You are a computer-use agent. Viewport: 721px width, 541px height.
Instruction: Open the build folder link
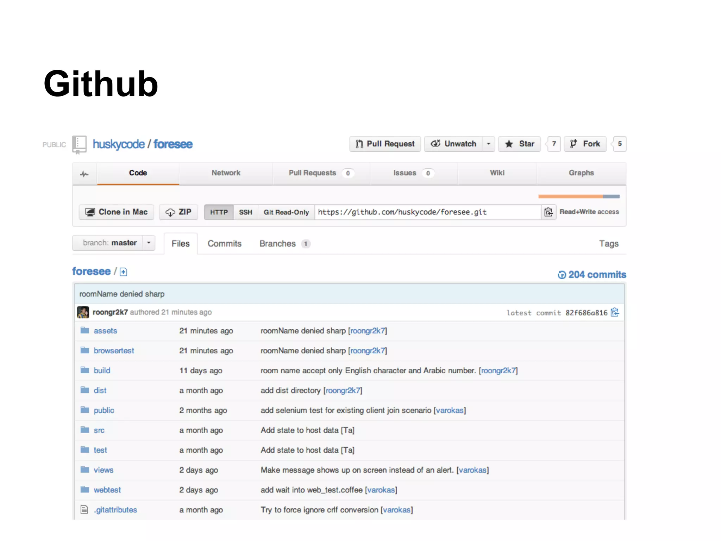pyautogui.click(x=102, y=371)
